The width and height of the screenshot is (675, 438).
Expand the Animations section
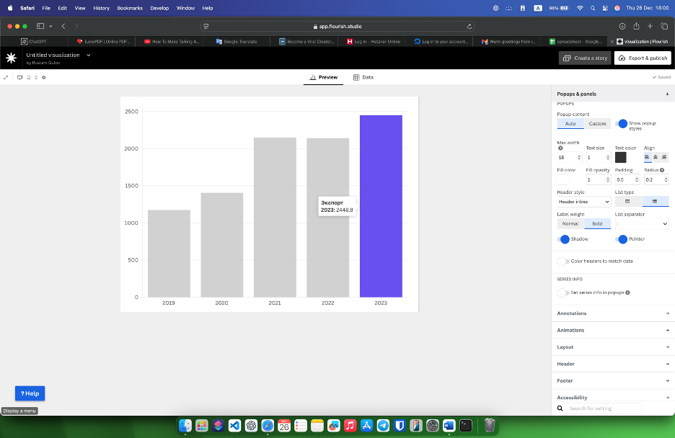(612, 330)
